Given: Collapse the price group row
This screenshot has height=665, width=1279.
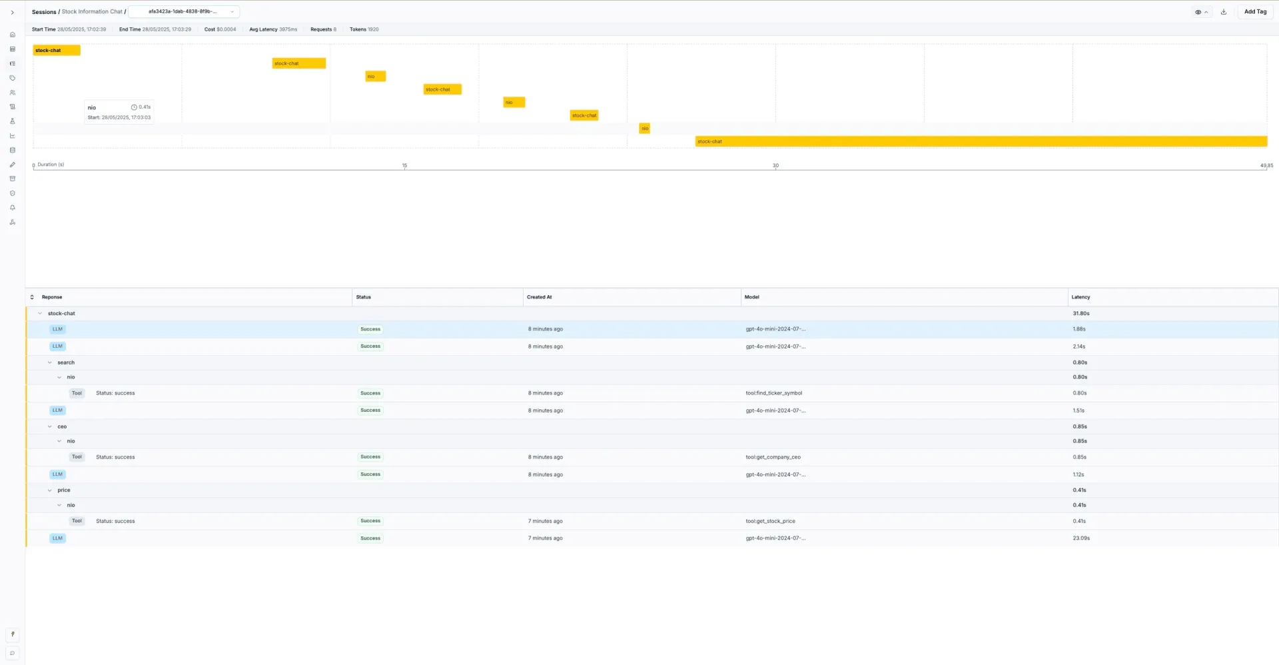Looking at the screenshot, I should (x=49, y=490).
